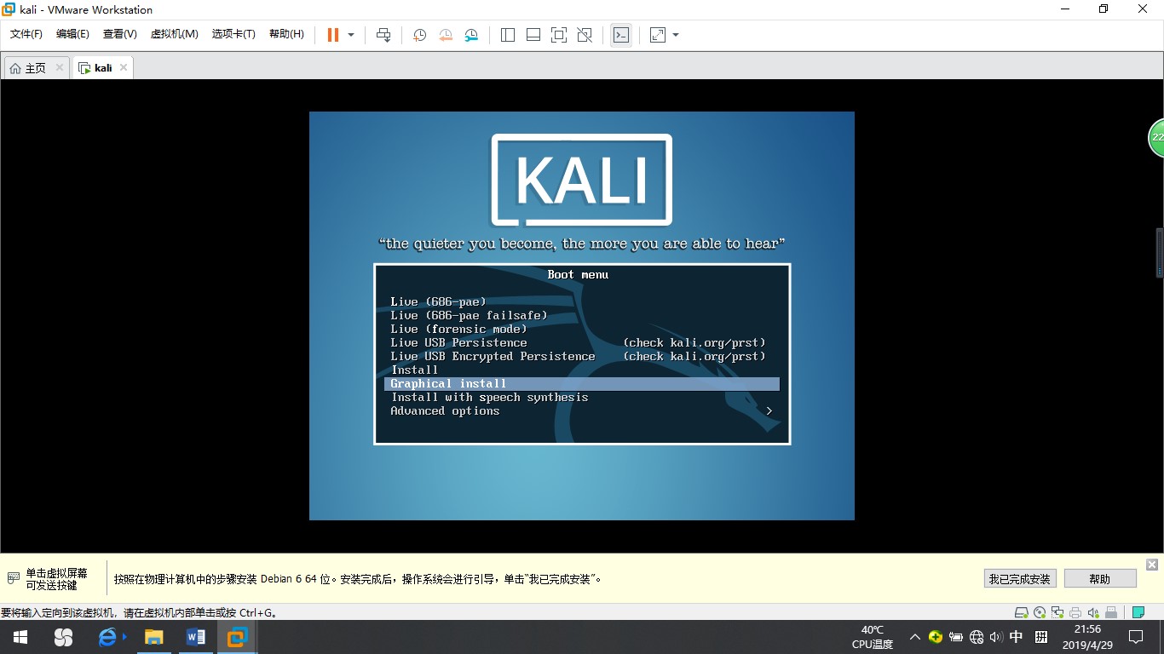Viewport: 1164px width, 654px height.
Task: Click the keyboard icon beside 单击虚拟屏幕
Action: 13,578
